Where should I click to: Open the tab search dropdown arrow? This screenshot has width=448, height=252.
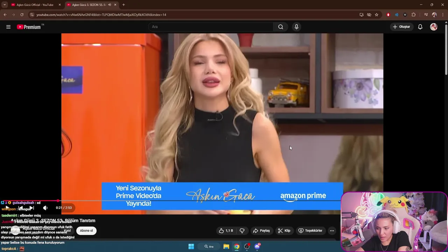[x=5, y=5]
